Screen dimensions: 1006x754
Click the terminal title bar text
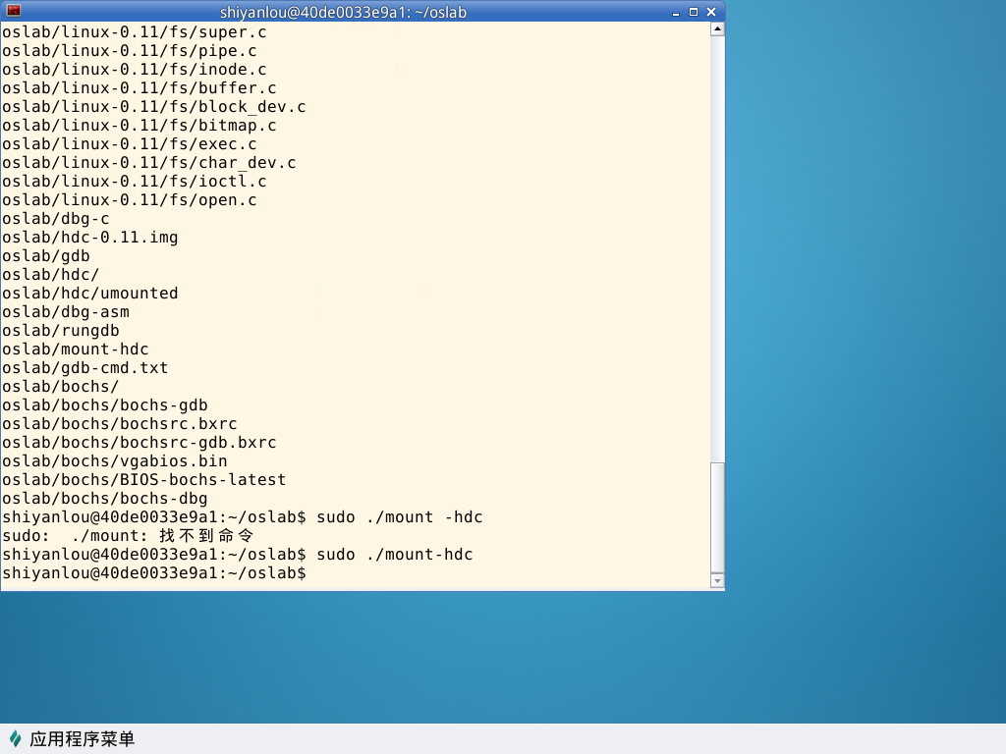coord(343,12)
